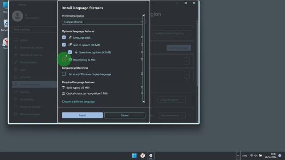Screen dimensions: 285x160
Task: Cancel the language features dialog
Action: point(125,115)
